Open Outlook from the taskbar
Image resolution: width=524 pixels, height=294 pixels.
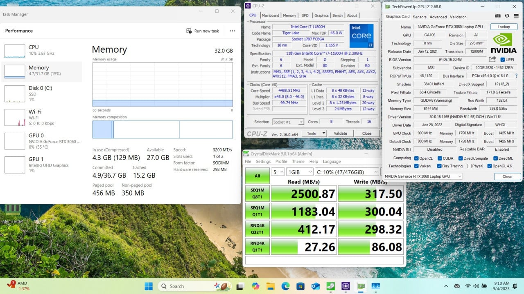pyautogui.click(x=315, y=286)
